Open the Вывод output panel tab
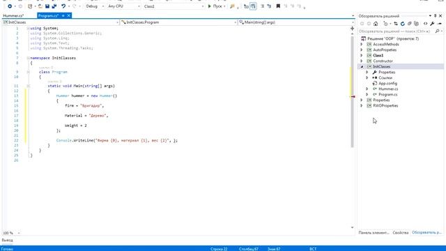Screen dimensions: 446x251 click(7, 240)
